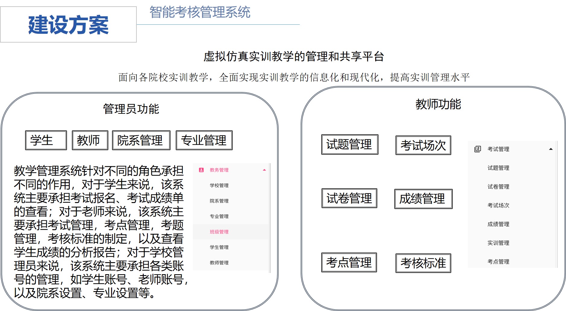This screenshot has width=566, height=311.
Task: Click the large 试卷管理 box
Action: 349,198
